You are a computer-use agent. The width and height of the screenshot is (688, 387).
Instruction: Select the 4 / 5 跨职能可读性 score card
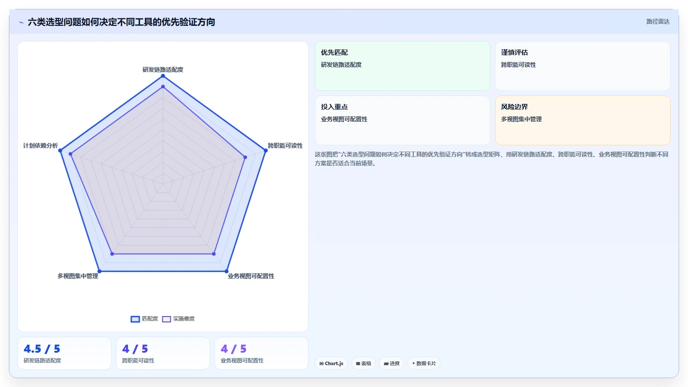(163, 353)
